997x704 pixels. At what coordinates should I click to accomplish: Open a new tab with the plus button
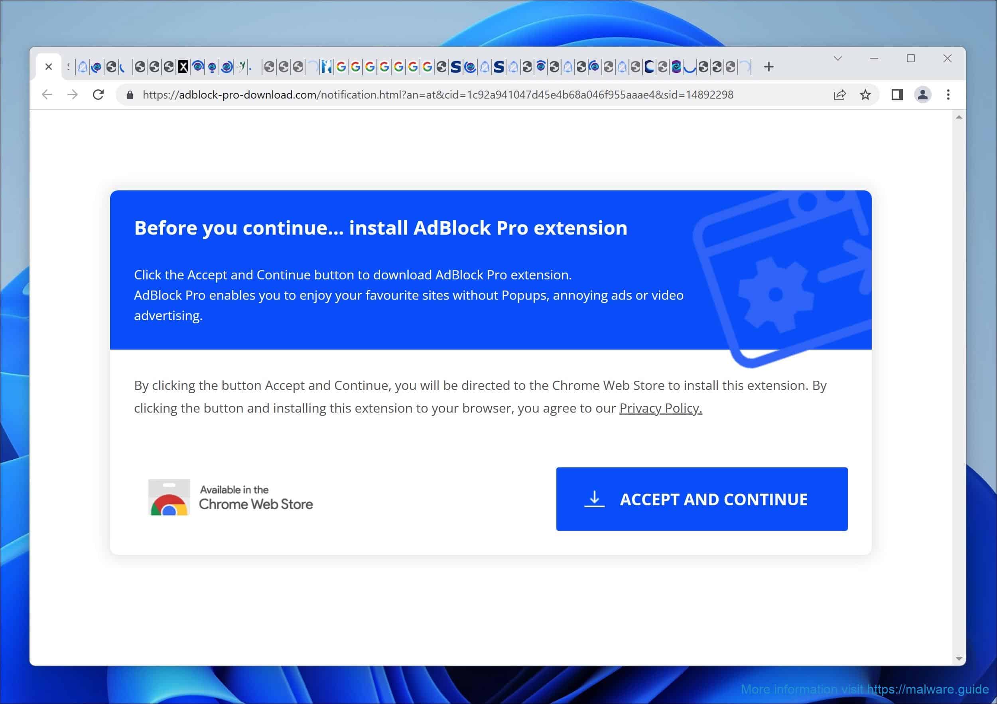[x=768, y=67]
